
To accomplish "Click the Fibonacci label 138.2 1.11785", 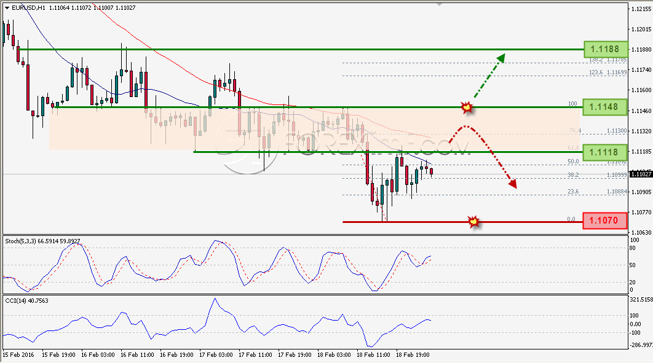I will point(608,60).
